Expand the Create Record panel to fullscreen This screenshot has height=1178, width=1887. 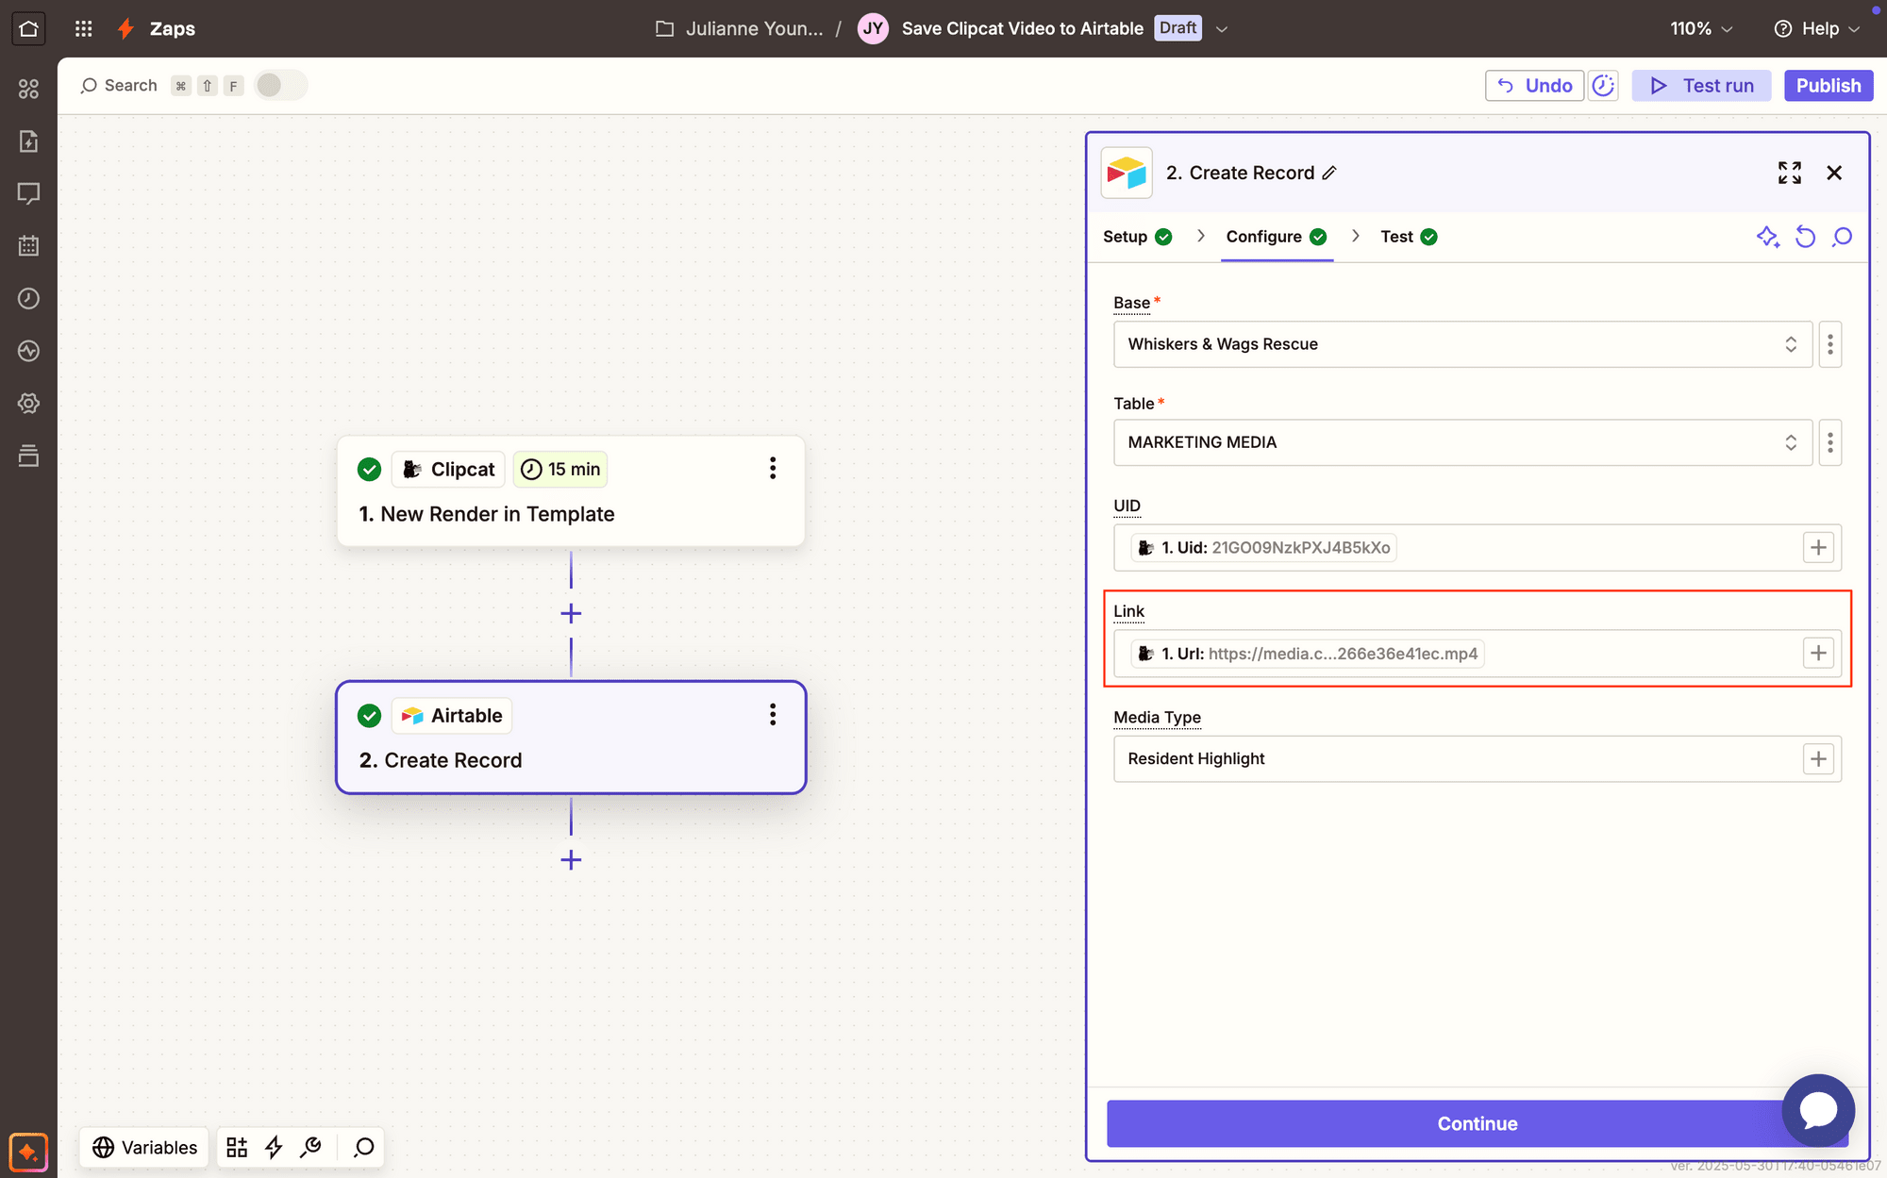point(1789,173)
